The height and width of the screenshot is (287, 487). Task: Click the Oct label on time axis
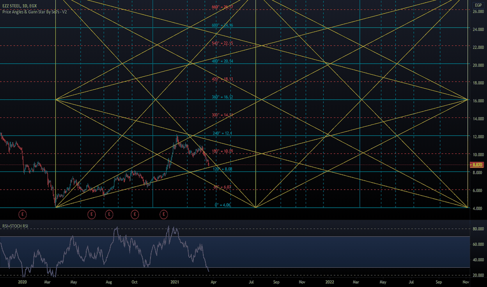[x=134, y=282]
